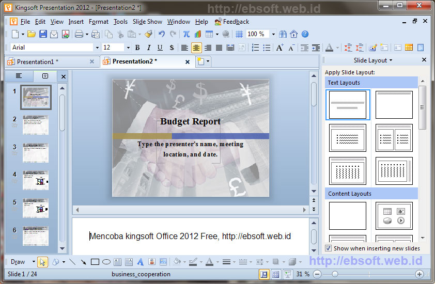Screen dimensions: 435x284
Task: Save the presentation with the floppy disk icon
Action: (43, 34)
